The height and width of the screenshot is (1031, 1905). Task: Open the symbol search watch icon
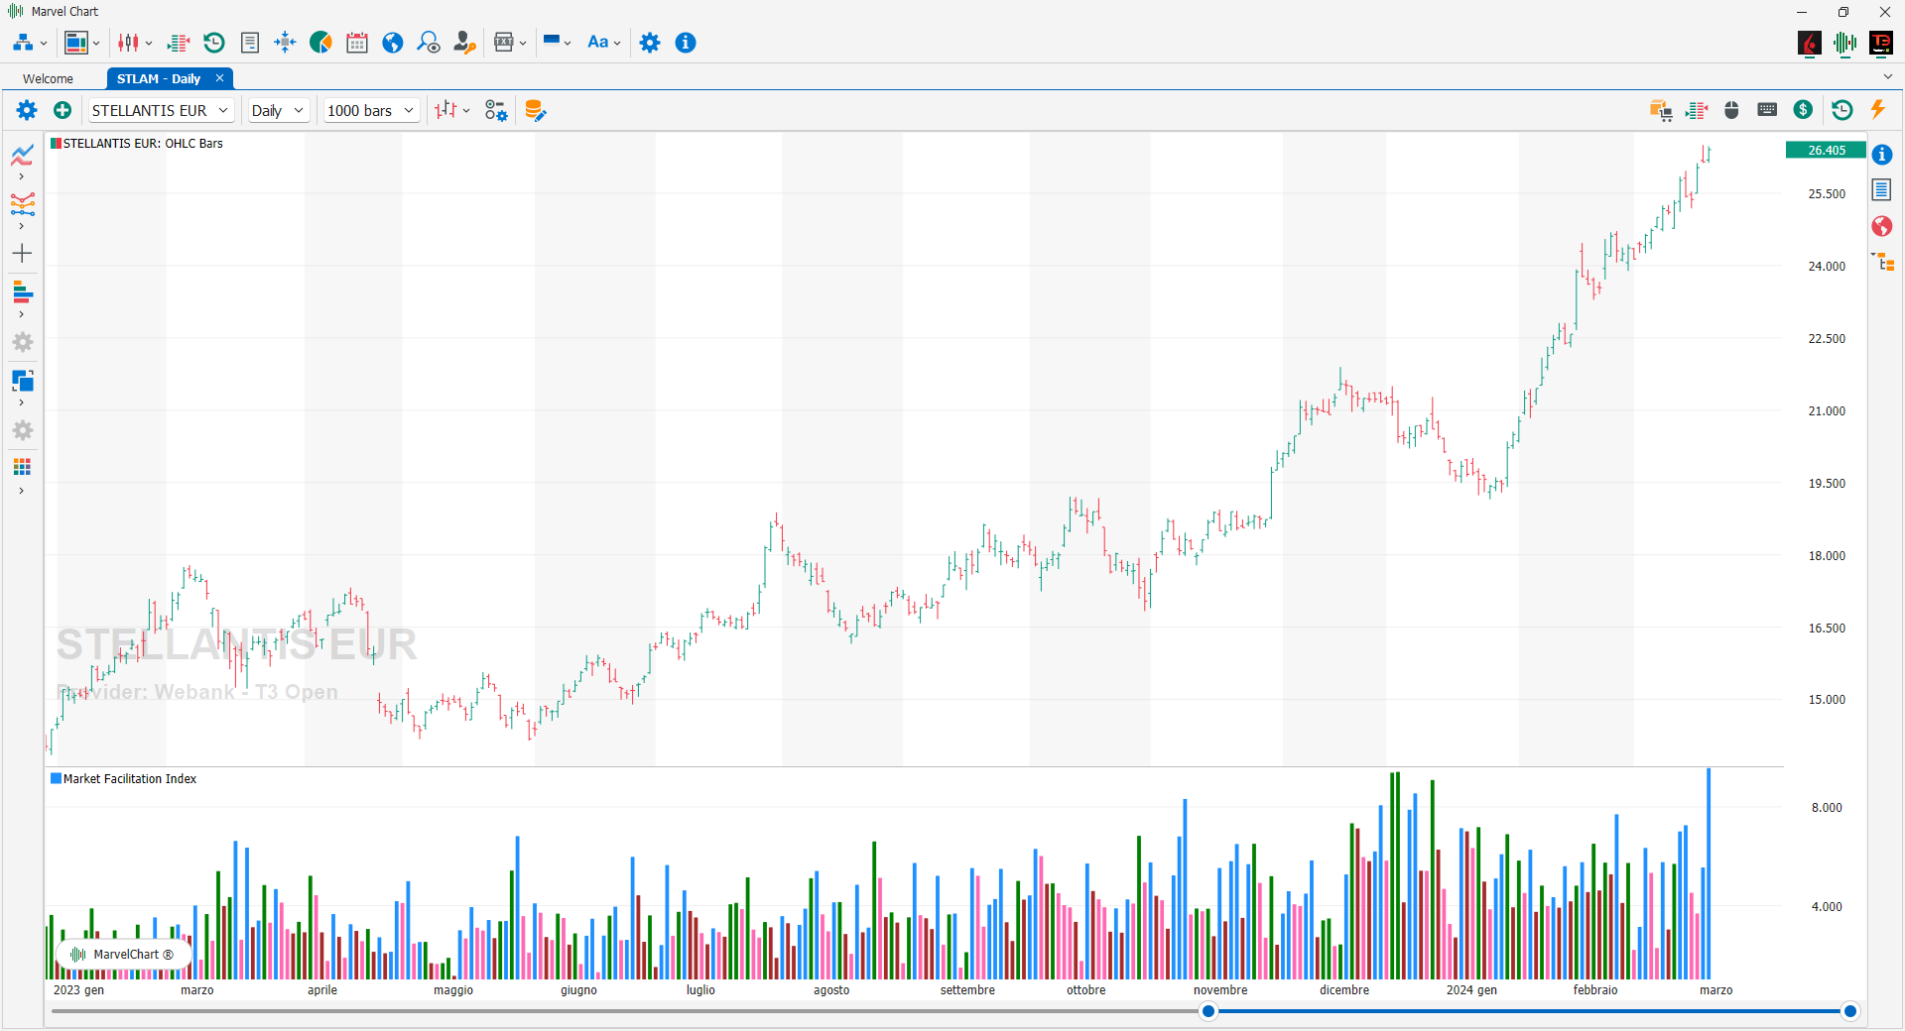(429, 43)
